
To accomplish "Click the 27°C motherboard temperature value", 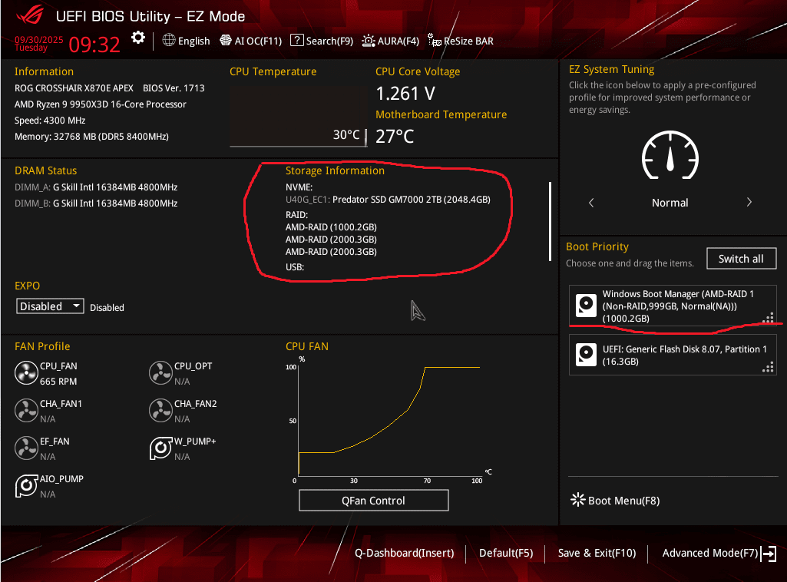I will click(x=395, y=136).
